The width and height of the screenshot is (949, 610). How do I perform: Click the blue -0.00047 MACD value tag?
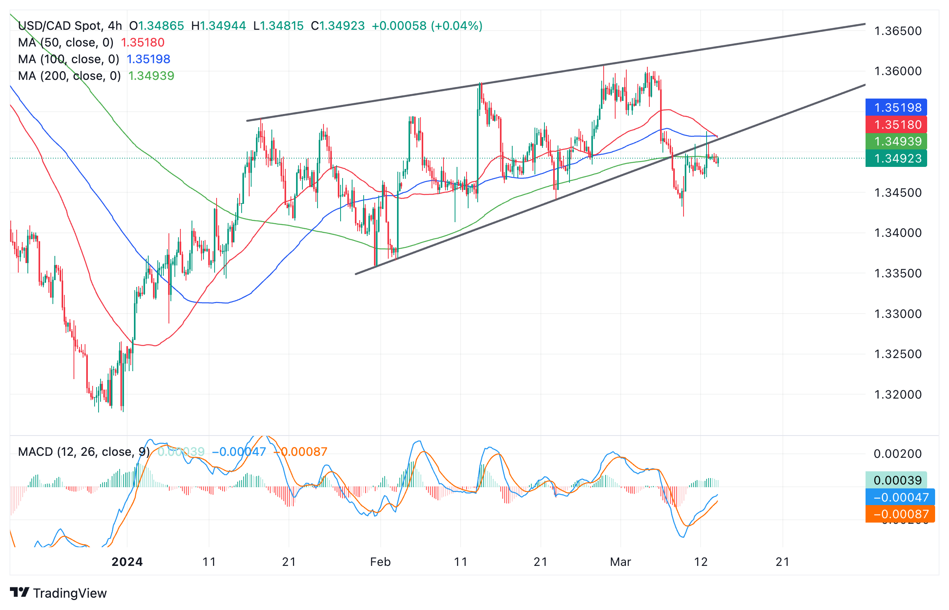click(899, 497)
